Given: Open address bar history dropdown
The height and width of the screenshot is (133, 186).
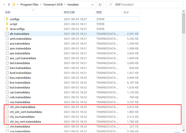Looking at the screenshot, I should click(93, 5).
